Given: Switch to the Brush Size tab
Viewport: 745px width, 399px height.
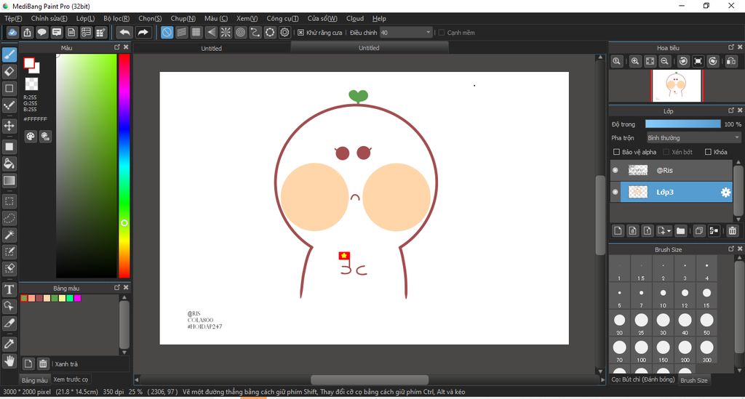Looking at the screenshot, I should click(x=693, y=381).
